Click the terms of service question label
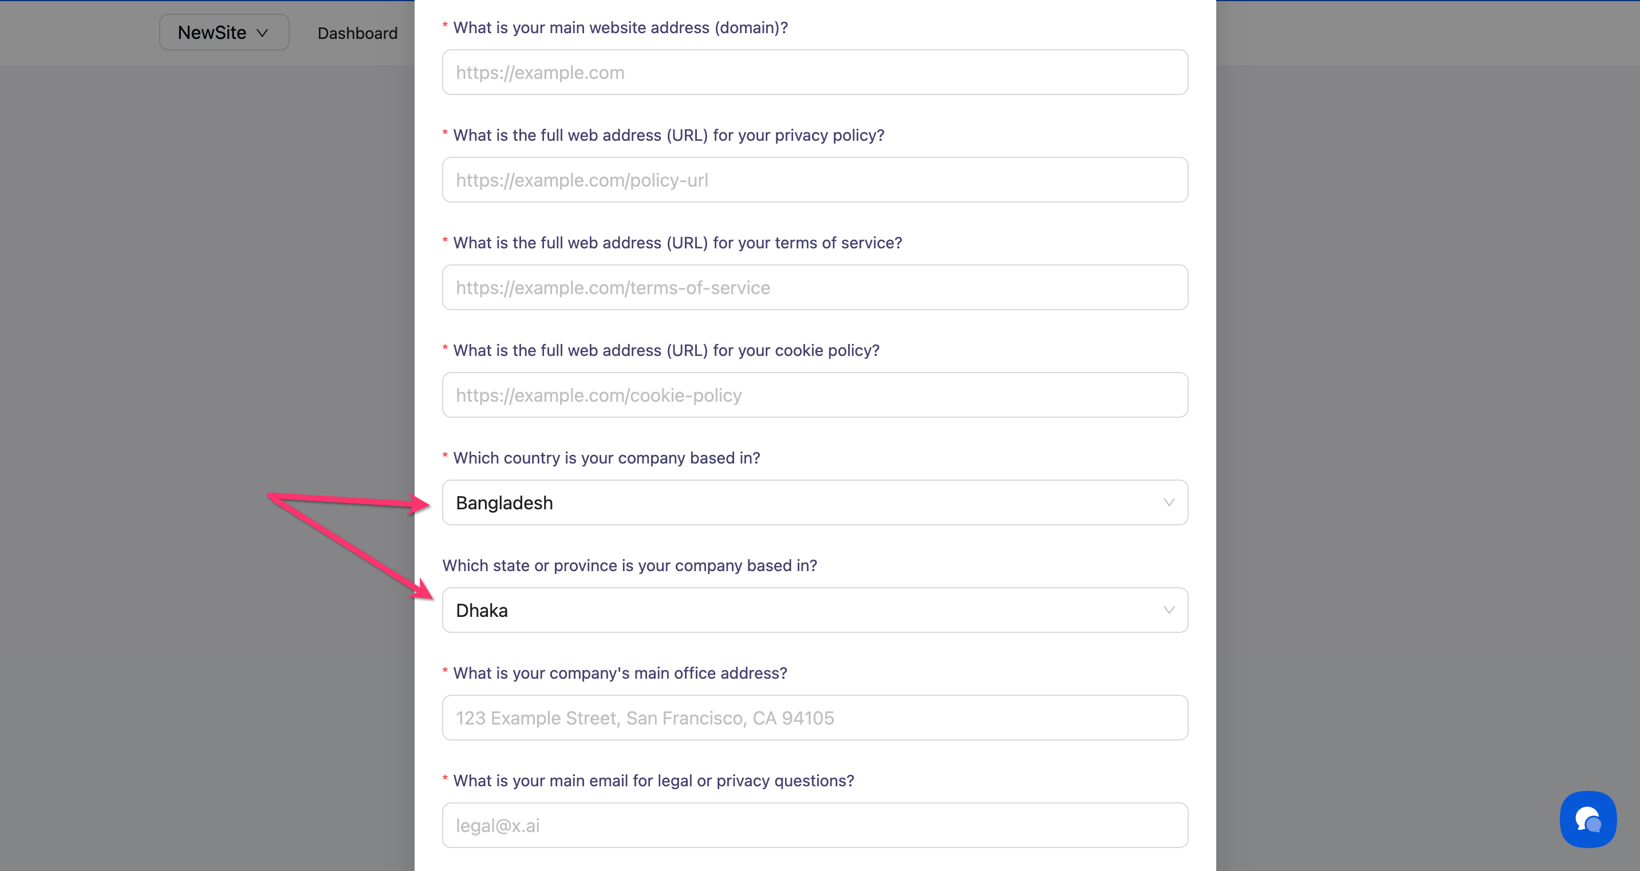Screen dimensions: 1640x871 677,243
